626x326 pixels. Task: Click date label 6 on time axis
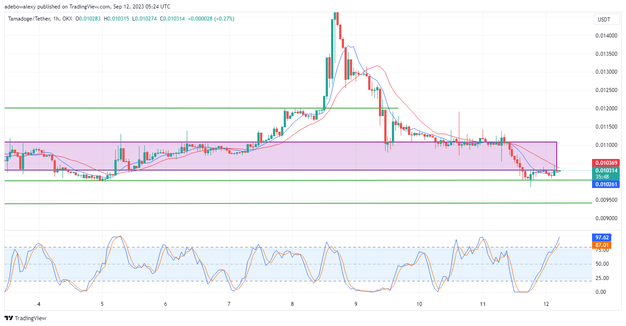point(166,305)
